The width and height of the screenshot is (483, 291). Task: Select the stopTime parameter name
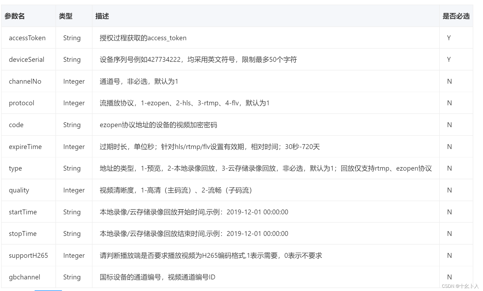(x=23, y=234)
